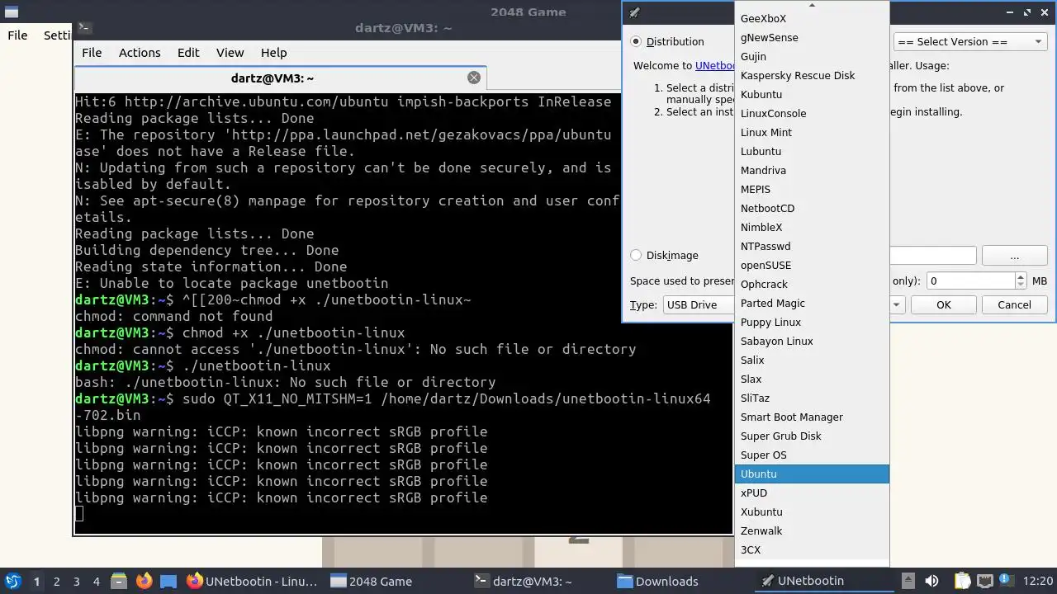Select Zenwalk entry
Viewport: 1057px width, 594px height.
click(812, 530)
